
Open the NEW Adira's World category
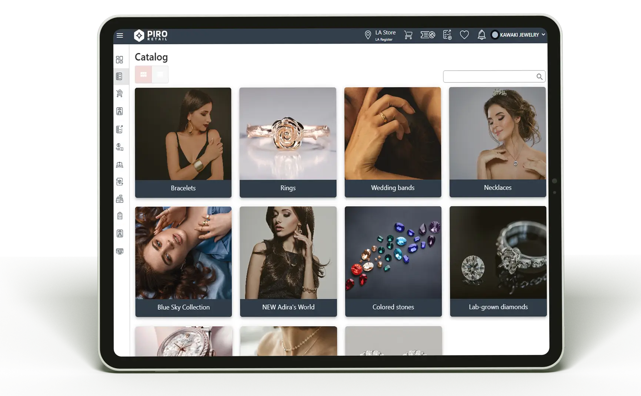click(x=288, y=261)
